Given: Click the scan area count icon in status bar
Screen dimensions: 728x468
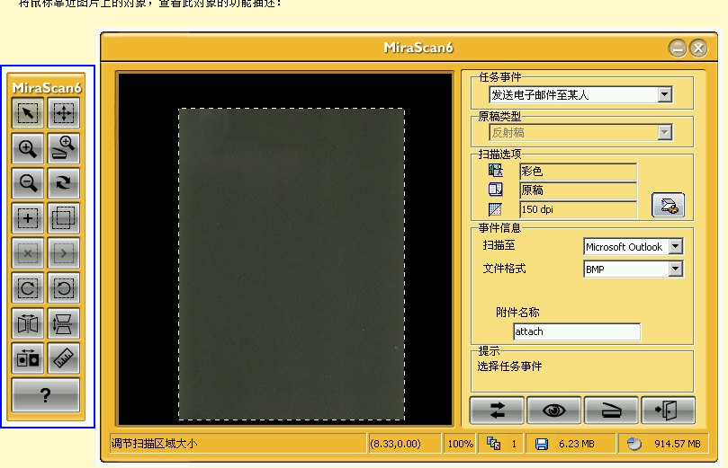Looking at the screenshot, I should 493,444.
